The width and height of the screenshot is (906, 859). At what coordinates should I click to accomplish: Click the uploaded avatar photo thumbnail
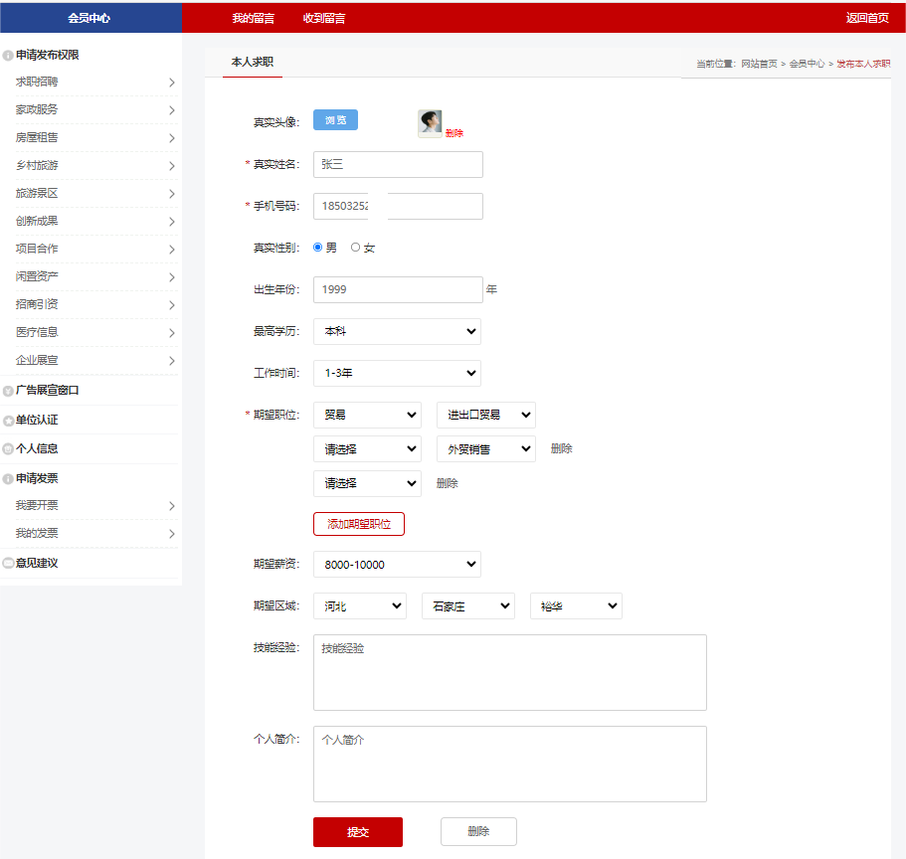click(430, 122)
